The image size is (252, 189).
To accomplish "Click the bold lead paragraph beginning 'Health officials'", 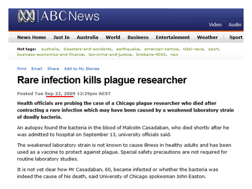I will (125, 110).
